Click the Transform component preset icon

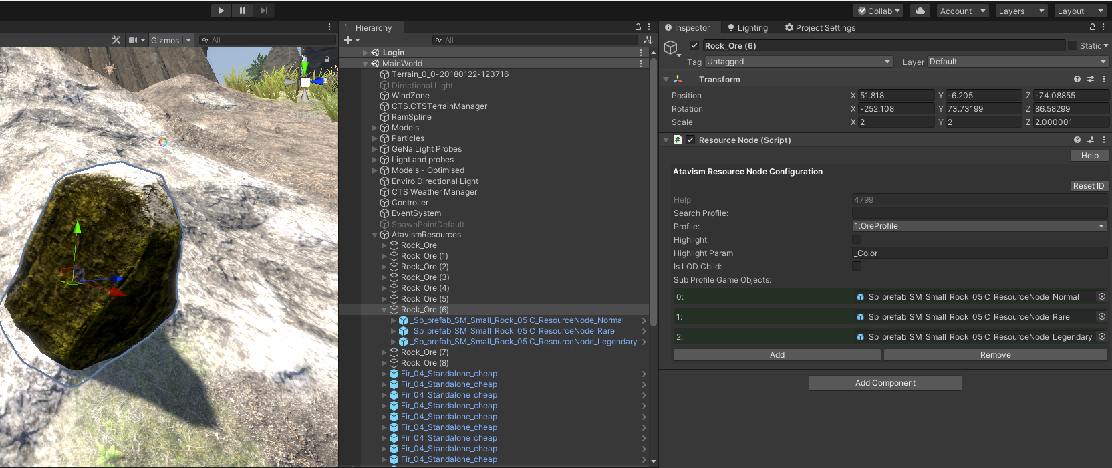pyautogui.click(x=1090, y=79)
